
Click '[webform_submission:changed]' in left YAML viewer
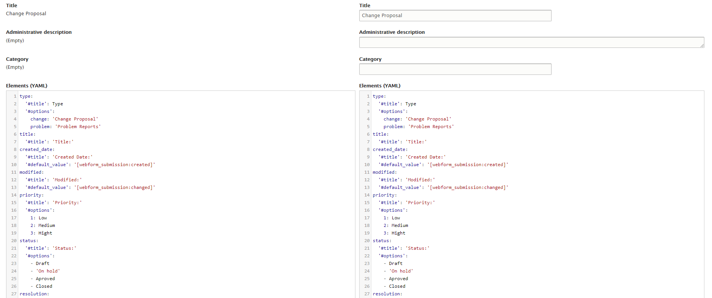pos(114,187)
